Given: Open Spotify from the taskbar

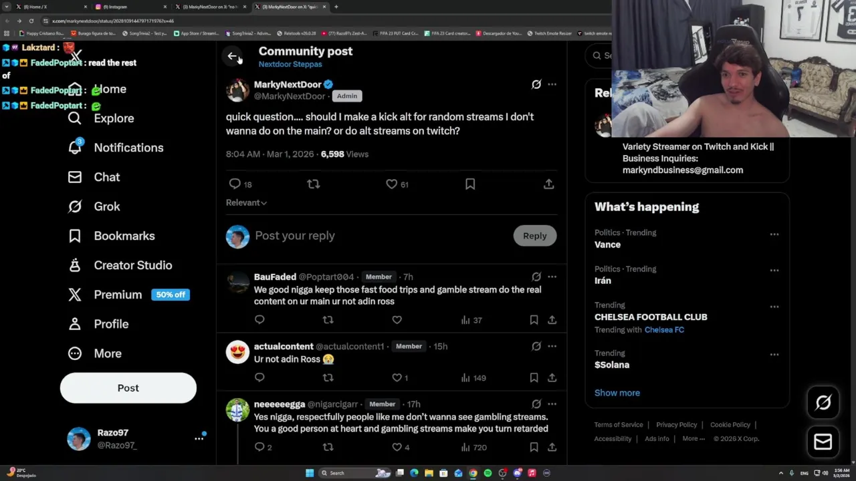Looking at the screenshot, I should (488, 473).
